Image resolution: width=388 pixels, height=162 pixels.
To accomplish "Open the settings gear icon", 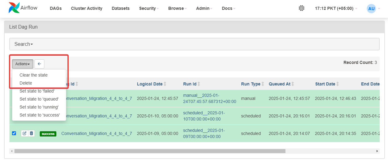I will [x=301, y=8].
